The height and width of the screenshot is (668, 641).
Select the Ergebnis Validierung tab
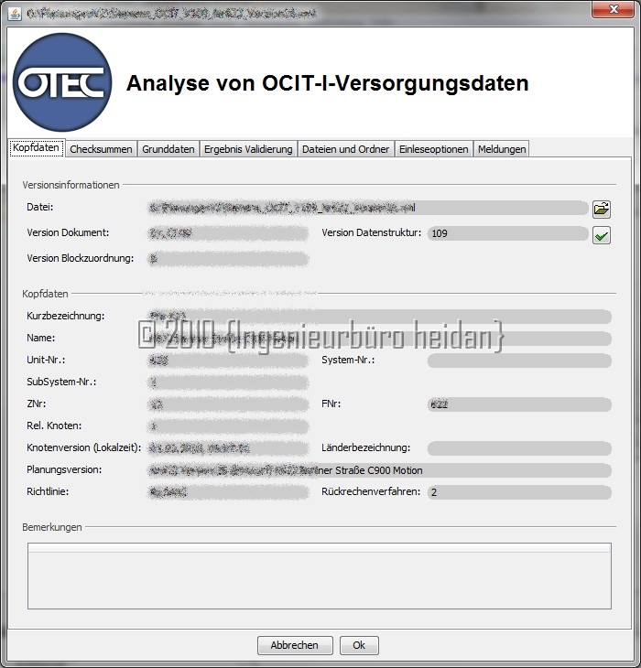pos(248,149)
